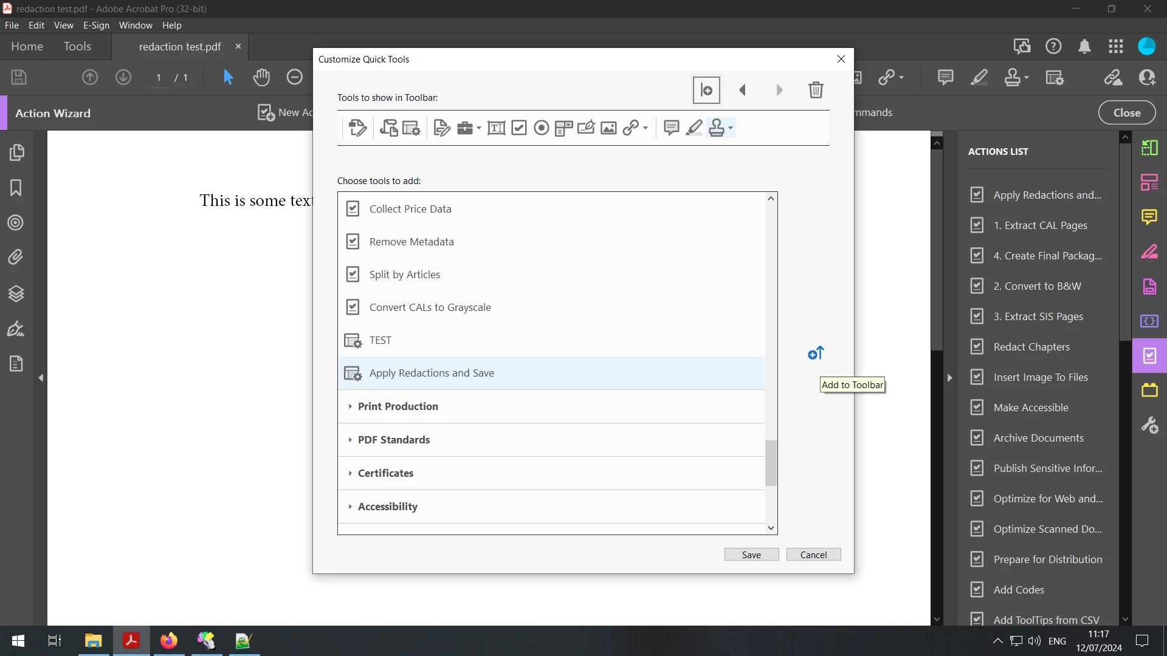Click Cancel in the Customize Quick Tools dialog
This screenshot has width=1167, height=656.
coord(813,555)
